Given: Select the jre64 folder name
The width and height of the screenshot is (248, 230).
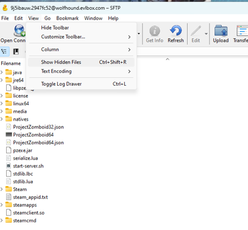Looking at the screenshot, I should click(x=18, y=80).
